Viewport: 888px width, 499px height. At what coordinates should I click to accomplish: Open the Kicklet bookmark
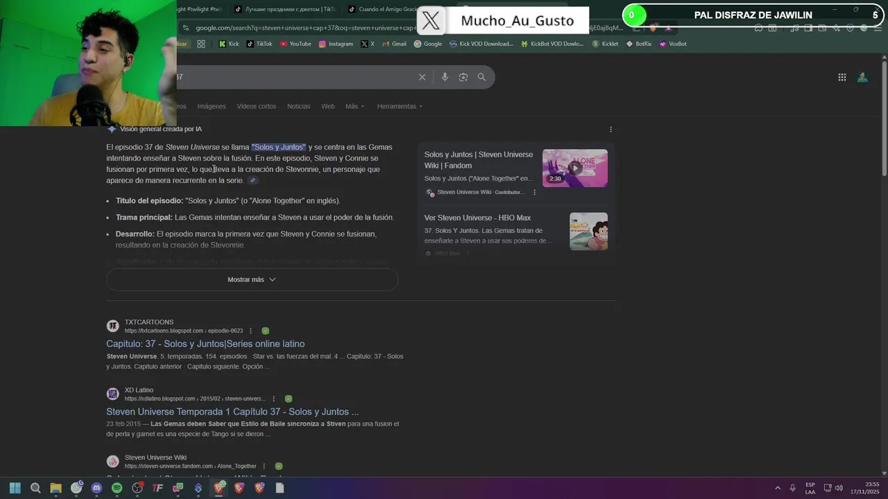(605, 44)
